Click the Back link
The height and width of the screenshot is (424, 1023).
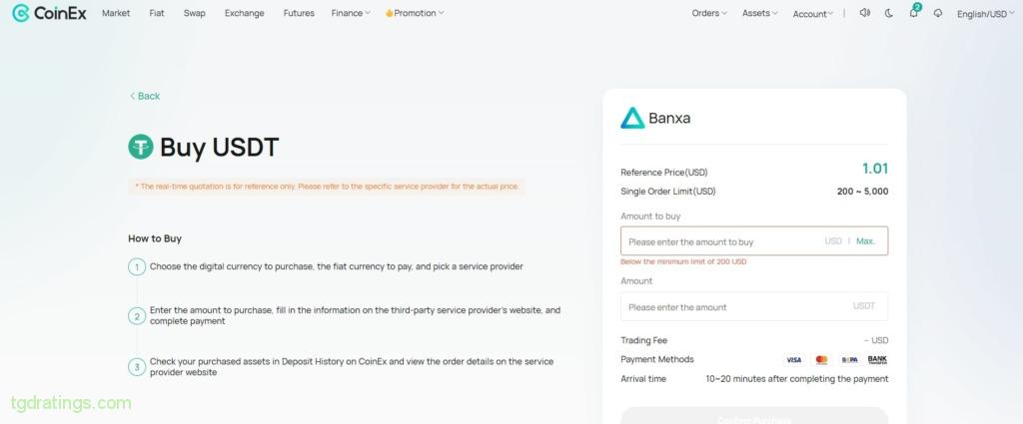(144, 96)
